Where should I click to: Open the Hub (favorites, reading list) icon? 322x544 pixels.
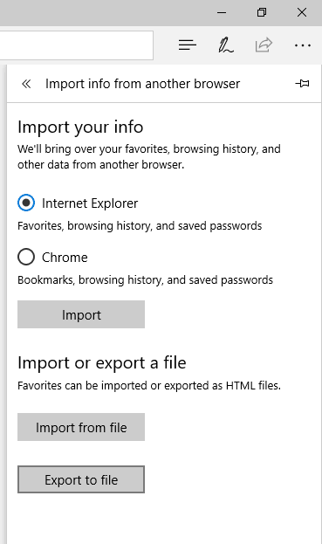[188, 45]
